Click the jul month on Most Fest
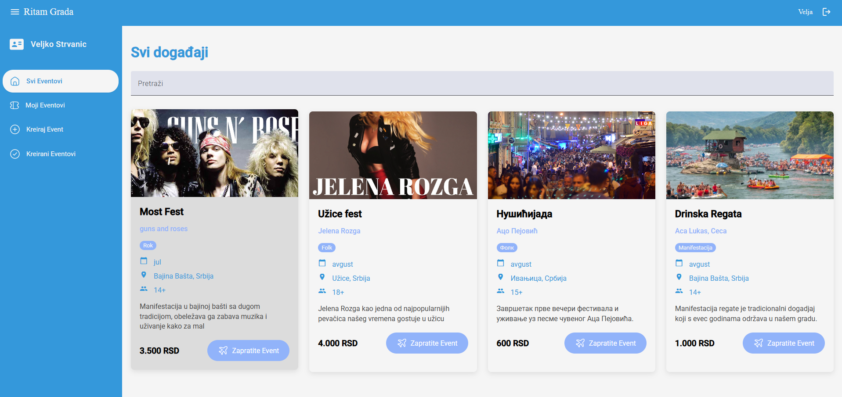Screen dimensions: 842x397 pyautogui.click(x=157, y=262)
